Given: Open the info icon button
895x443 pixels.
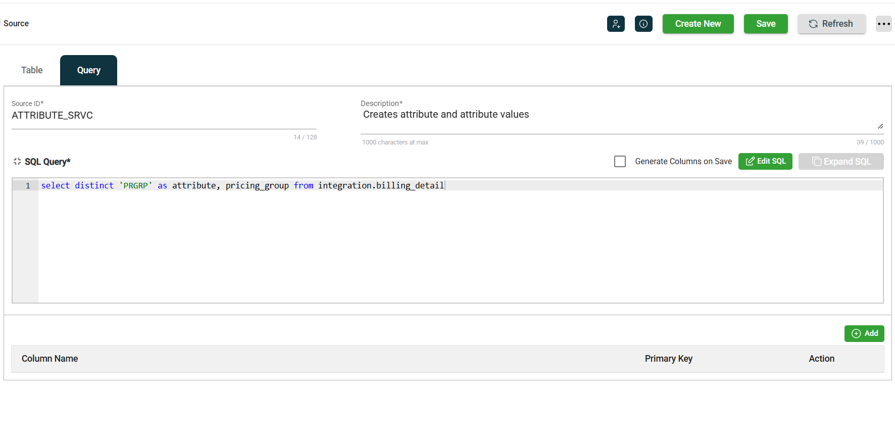Looking at the screenshot, I should (643, 24).
